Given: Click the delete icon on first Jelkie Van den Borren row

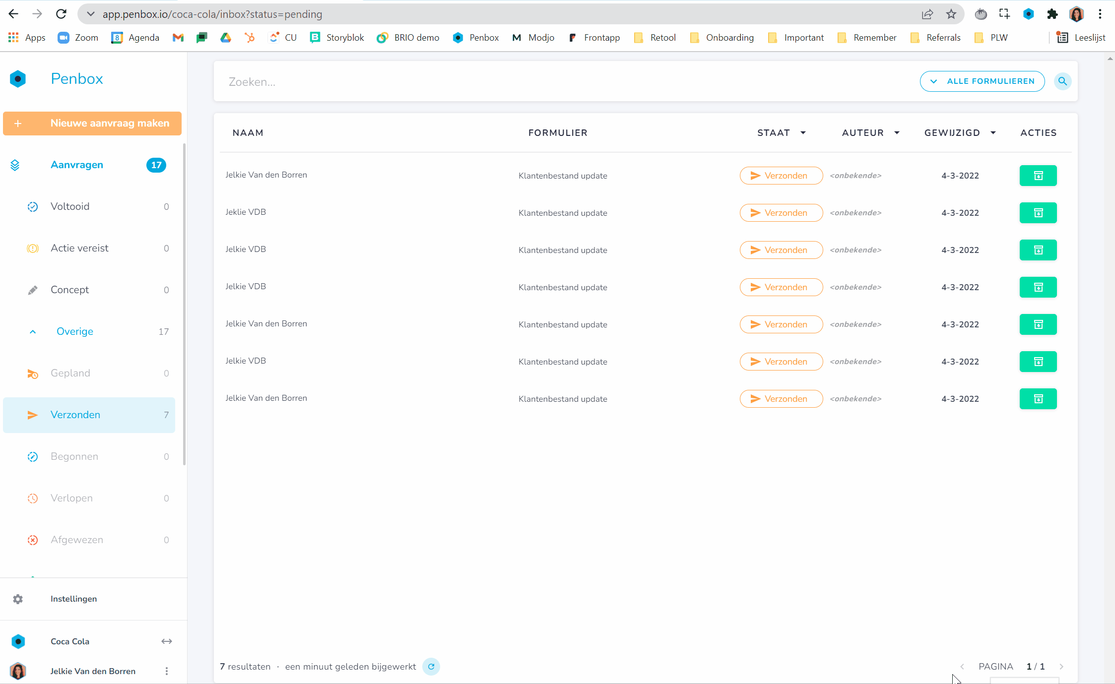Looking at the screenshot, I should (1038, 175).
